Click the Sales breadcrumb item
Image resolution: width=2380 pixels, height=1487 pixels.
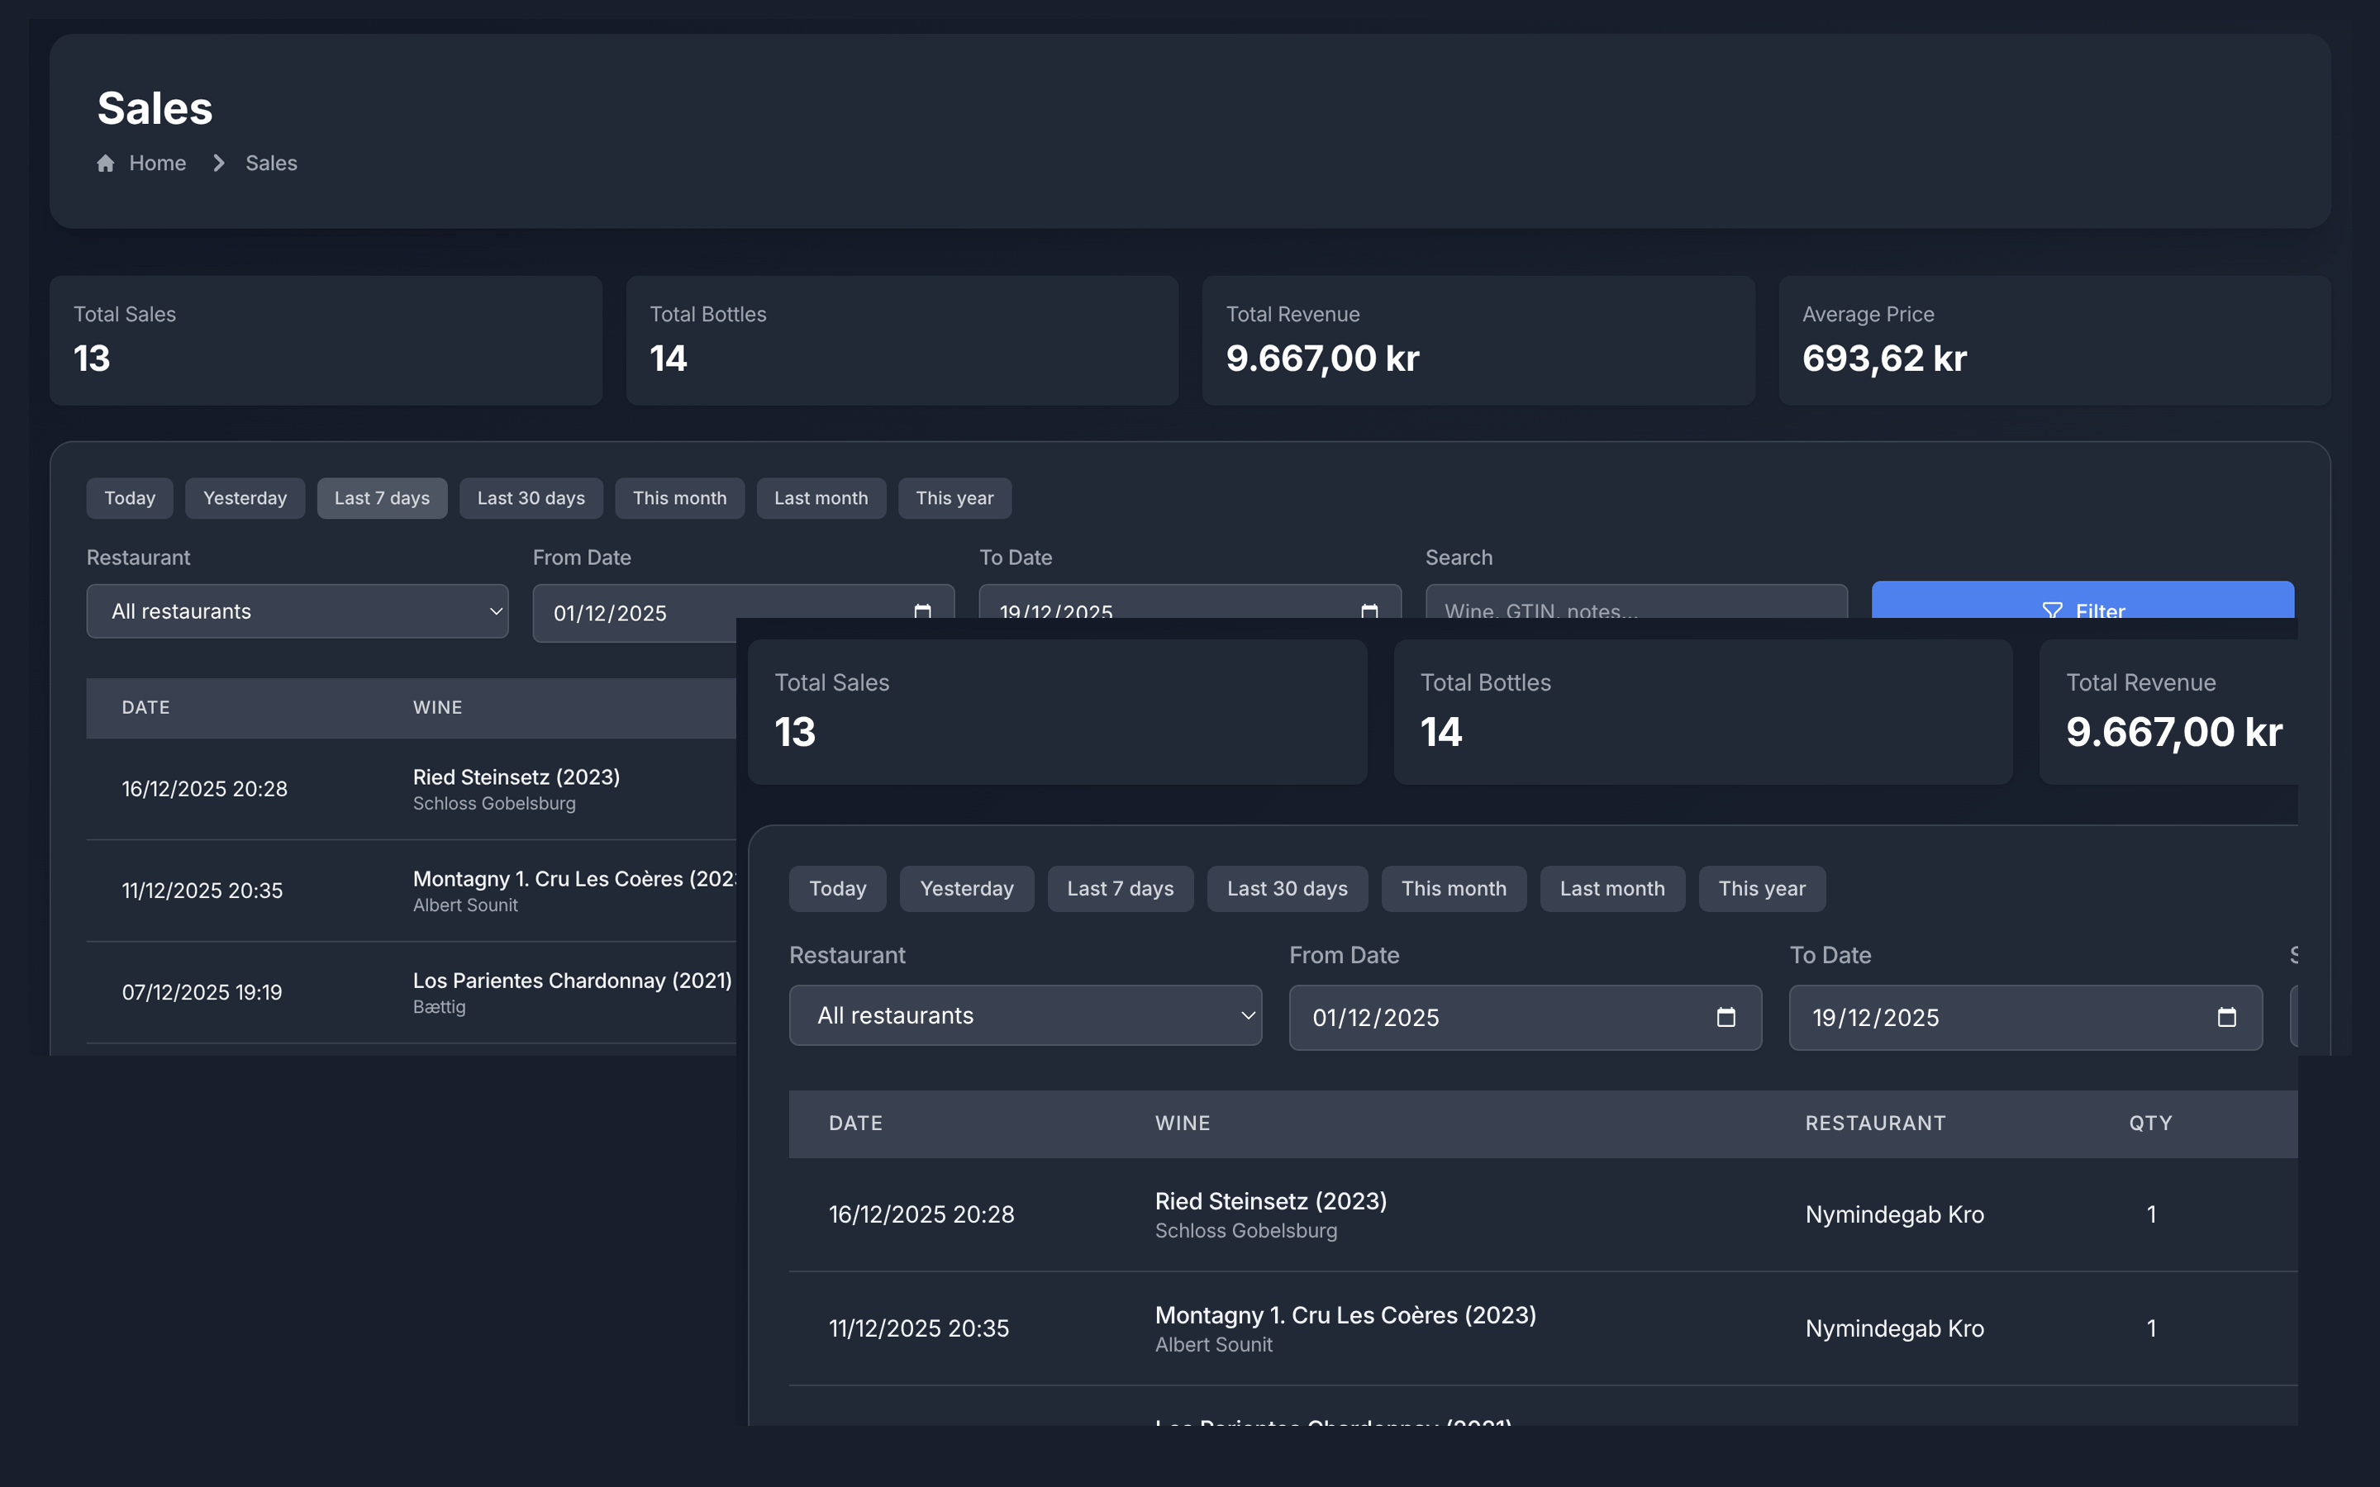coord(271,164)
